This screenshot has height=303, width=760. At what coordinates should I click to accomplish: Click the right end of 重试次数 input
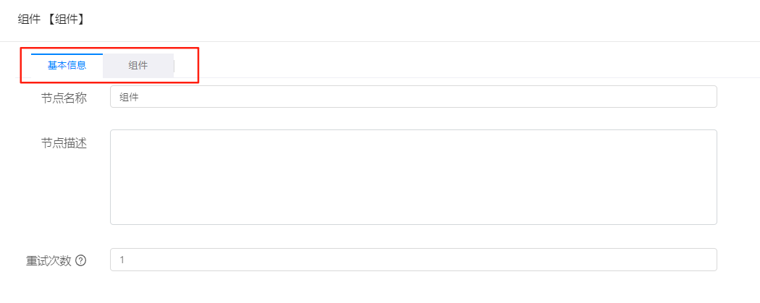click(x=710, y=260)
